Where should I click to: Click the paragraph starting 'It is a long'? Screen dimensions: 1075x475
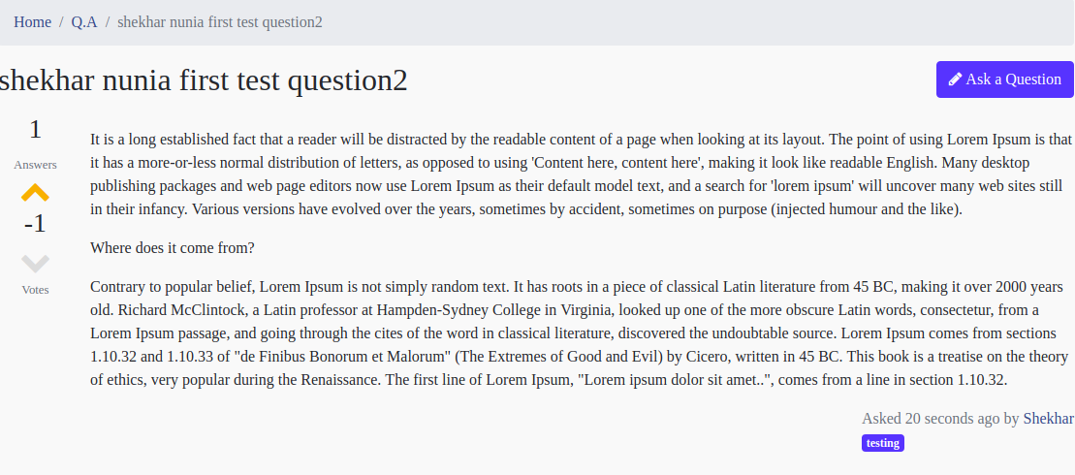pos(582,174)
